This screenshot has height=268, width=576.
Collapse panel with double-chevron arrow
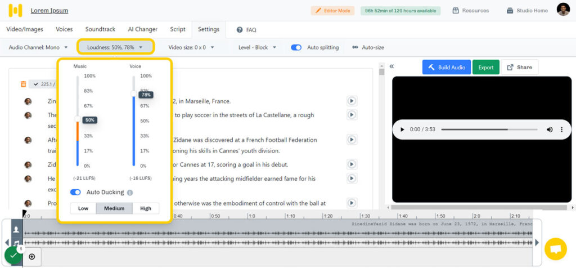coord(391,66)
